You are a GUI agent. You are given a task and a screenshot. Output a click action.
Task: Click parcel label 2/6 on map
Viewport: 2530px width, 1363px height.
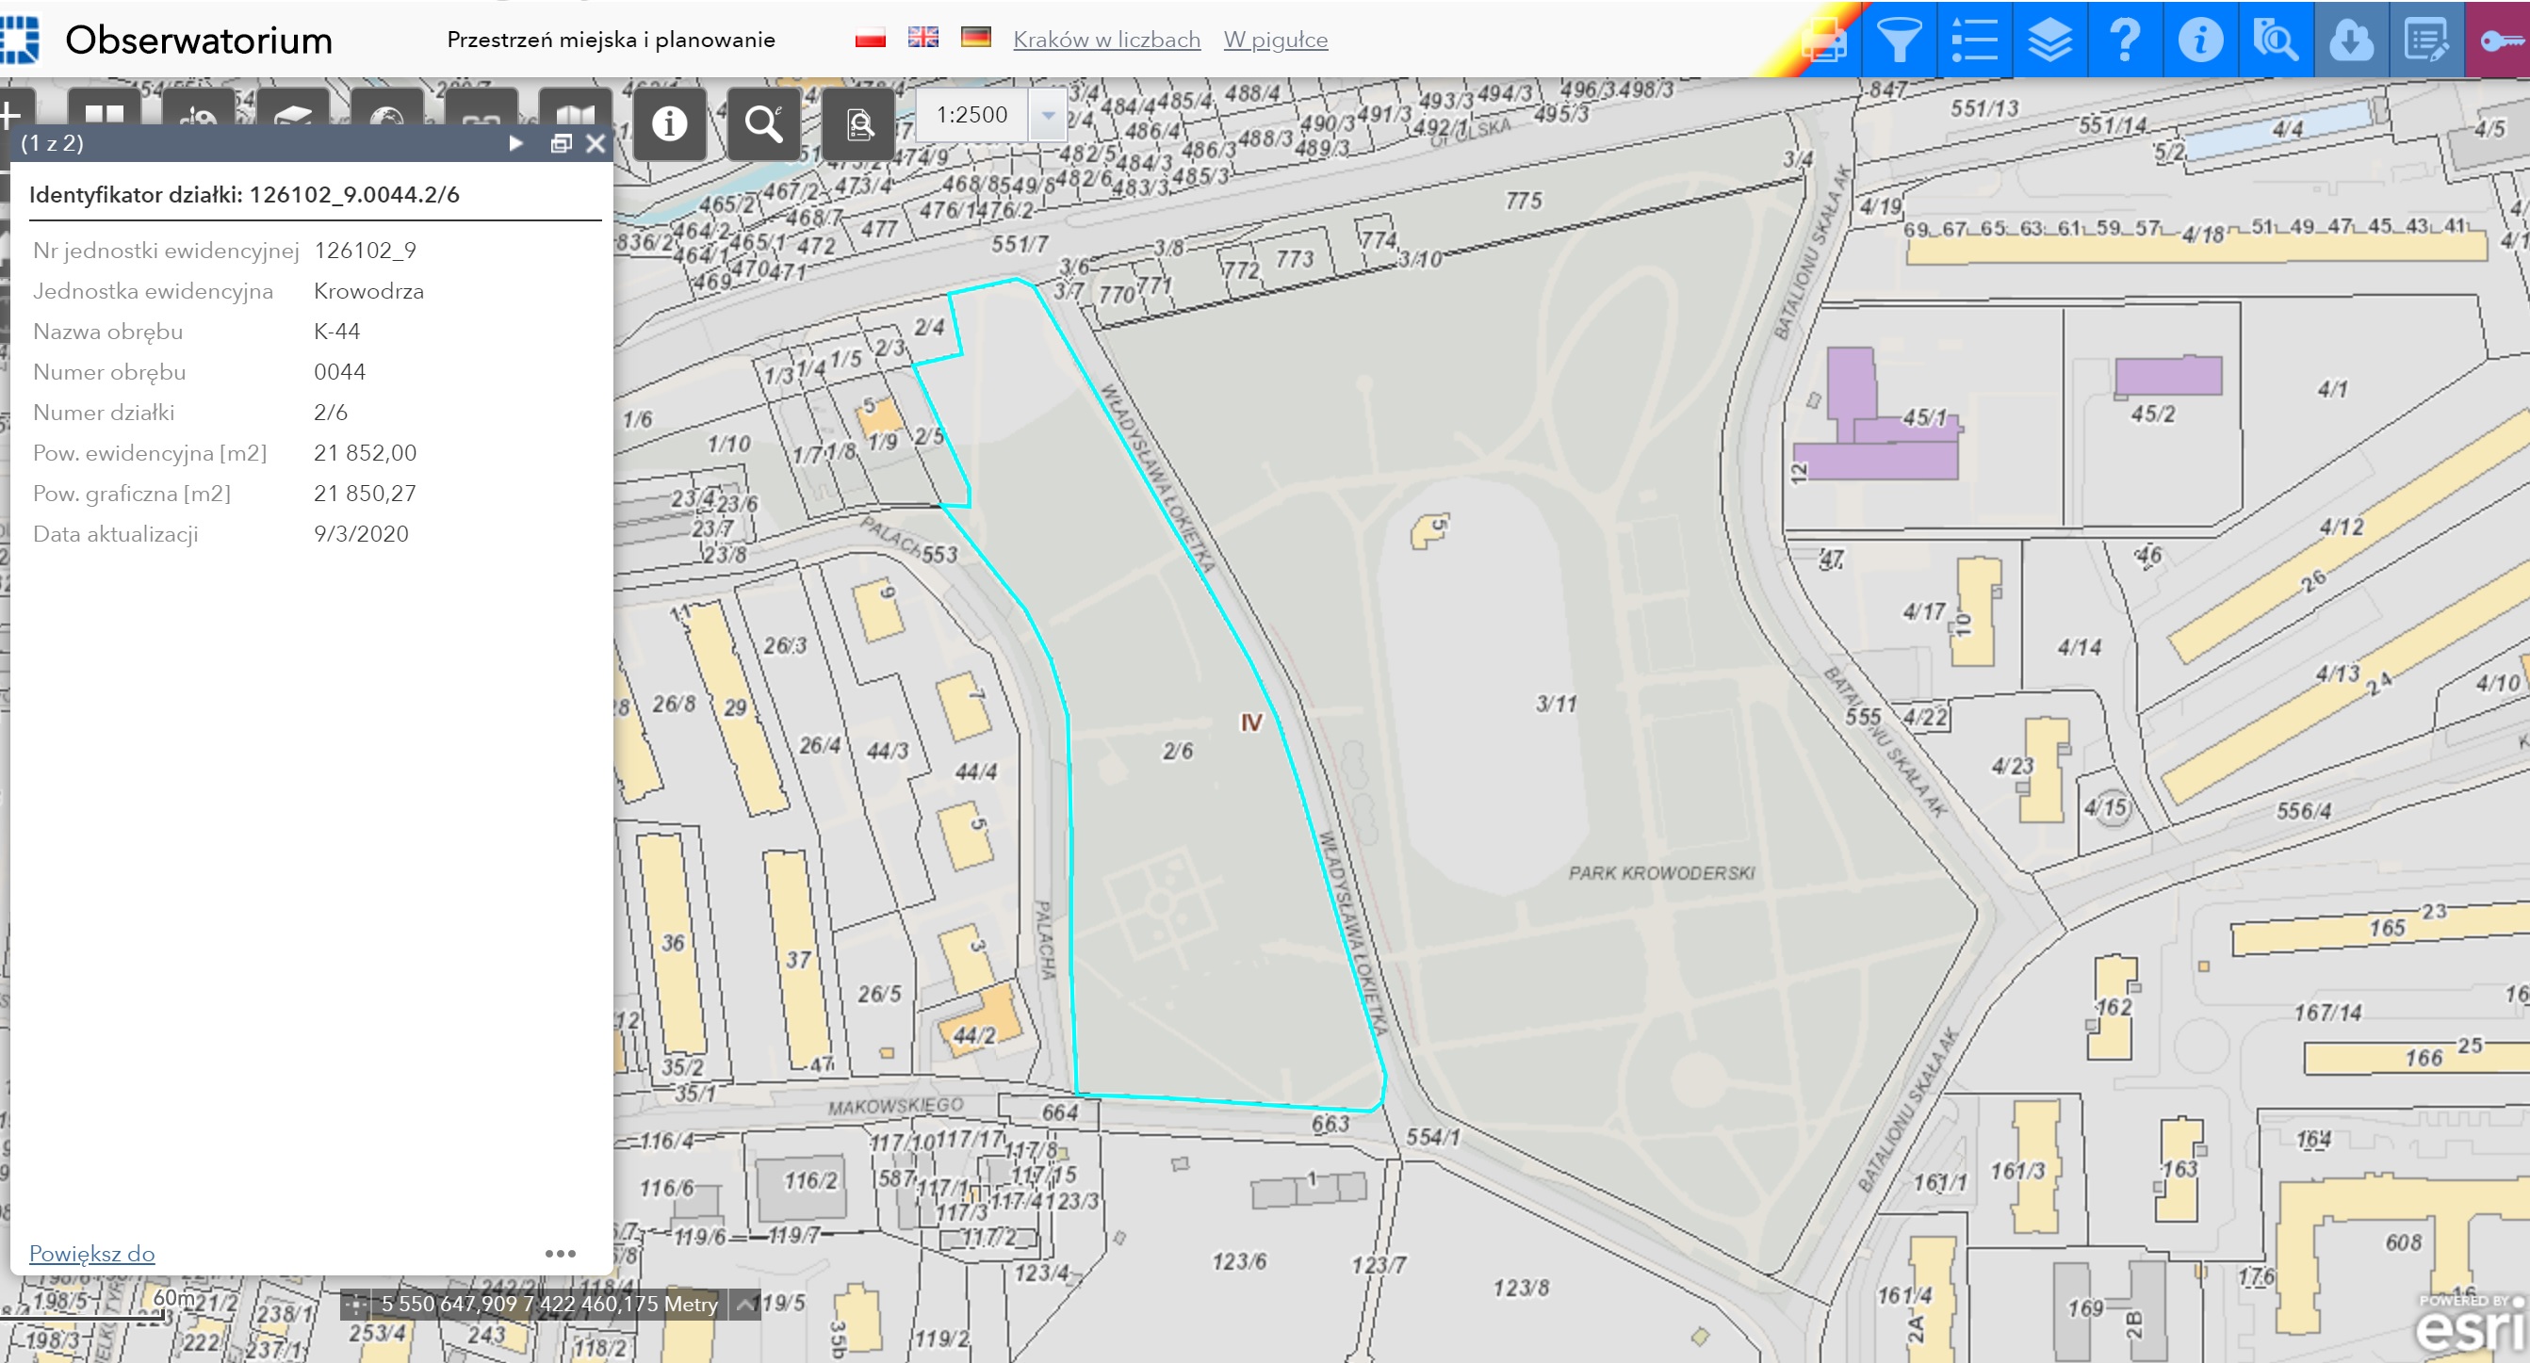1178,752
